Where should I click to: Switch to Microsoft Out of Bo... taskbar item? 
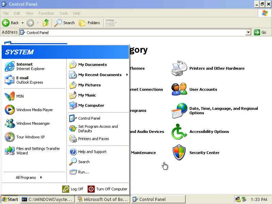coord(103,200)
